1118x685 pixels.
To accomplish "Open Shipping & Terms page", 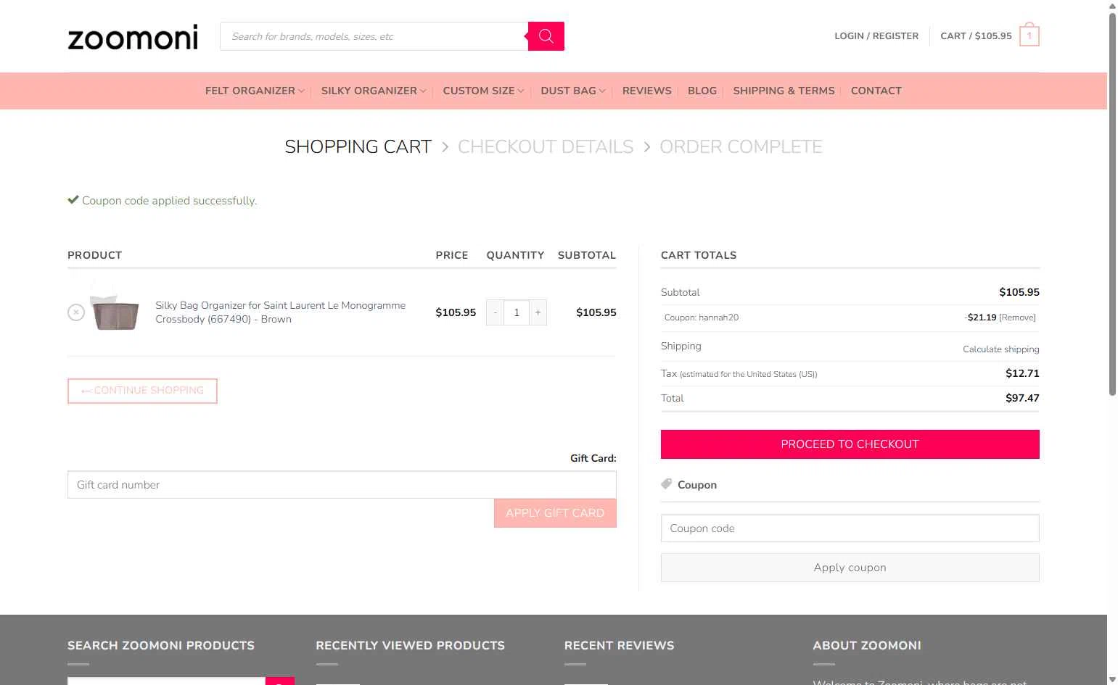I will 784,91.
